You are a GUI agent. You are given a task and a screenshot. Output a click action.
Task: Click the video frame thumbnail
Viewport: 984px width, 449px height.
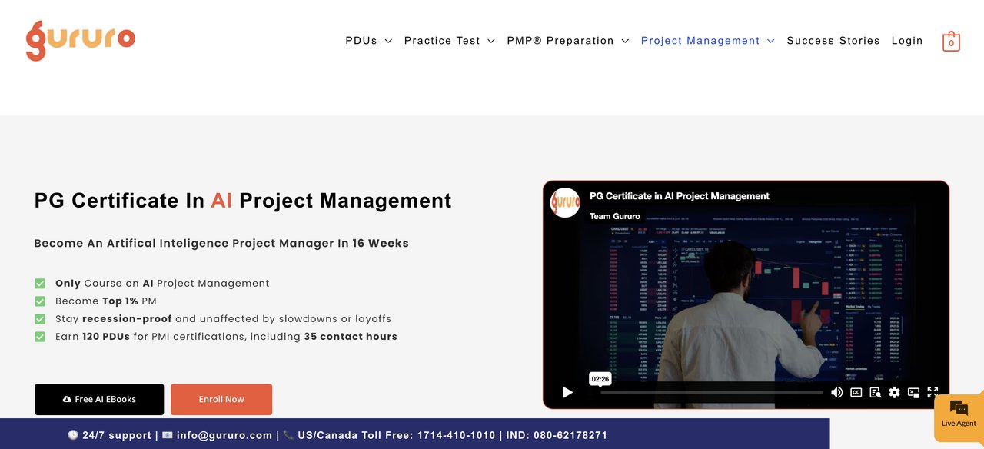(746, 294)
